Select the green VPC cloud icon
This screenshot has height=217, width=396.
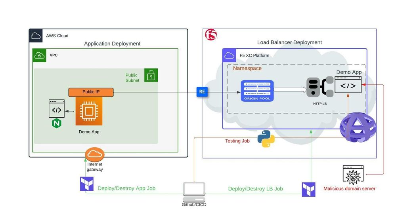[39, 55]
